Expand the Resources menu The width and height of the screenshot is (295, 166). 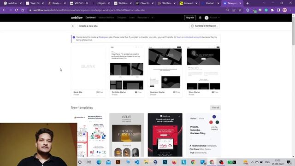click(143, 18)
